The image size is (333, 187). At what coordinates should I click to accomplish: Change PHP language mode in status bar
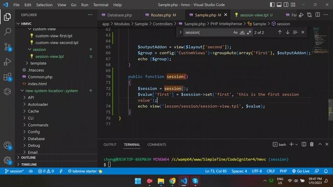click(x=283, y=171)
